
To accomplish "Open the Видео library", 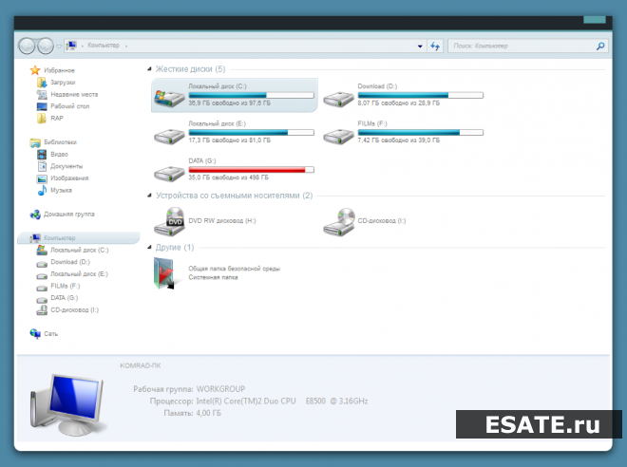I will point(59,154).
